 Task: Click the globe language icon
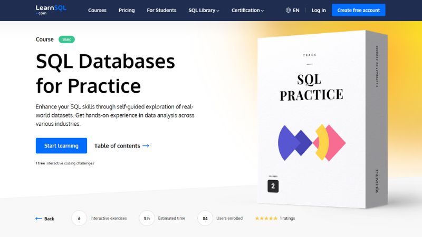tap(288, 10)
